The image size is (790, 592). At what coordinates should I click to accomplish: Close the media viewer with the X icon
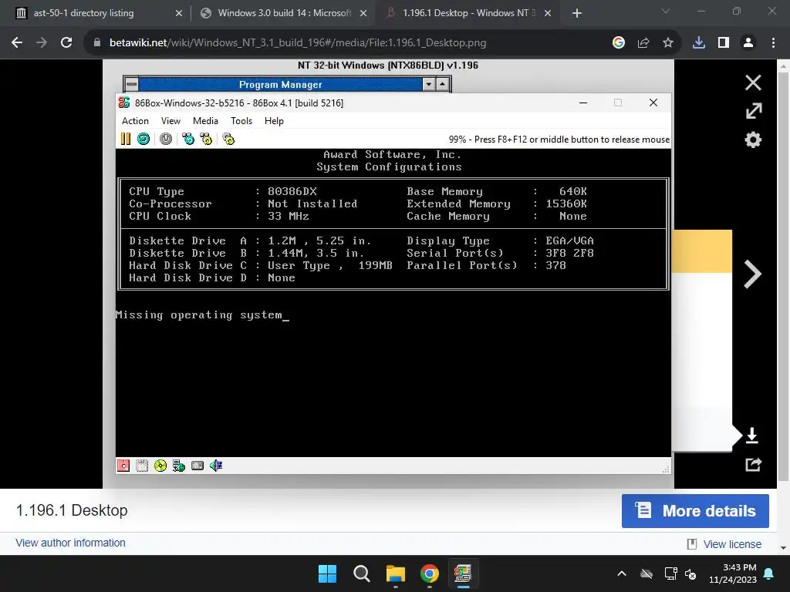(753, 82)
